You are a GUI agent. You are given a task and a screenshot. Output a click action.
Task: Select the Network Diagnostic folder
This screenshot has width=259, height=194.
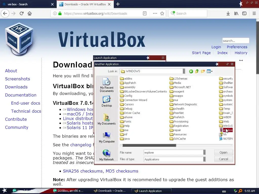[183, 104]
